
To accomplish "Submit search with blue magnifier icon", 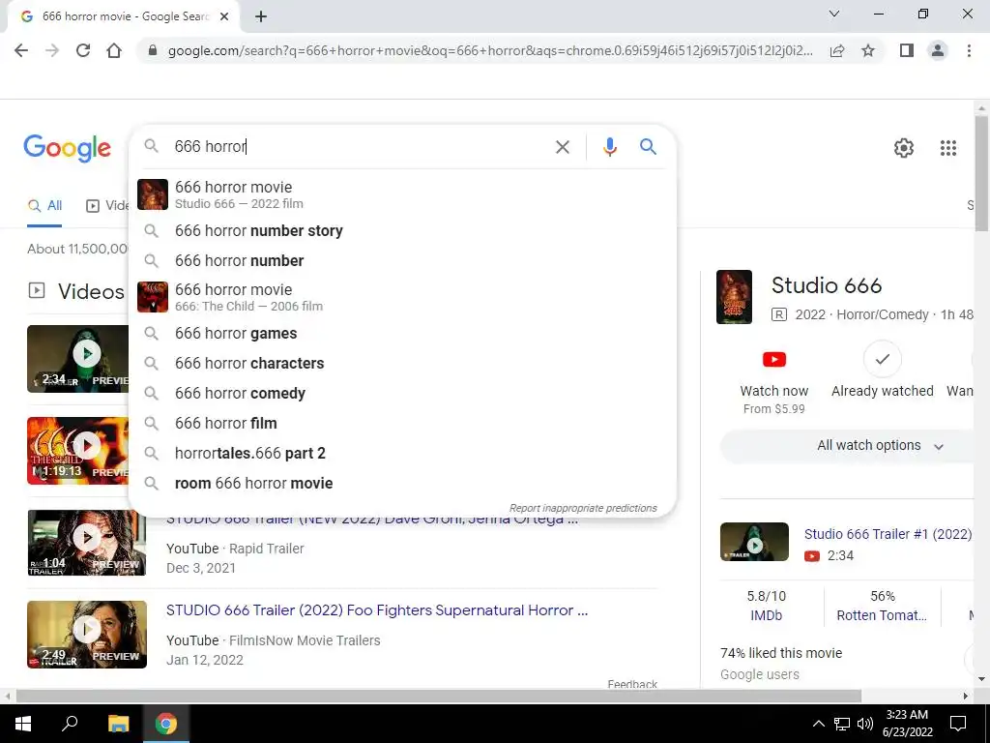I will (648, 147).
